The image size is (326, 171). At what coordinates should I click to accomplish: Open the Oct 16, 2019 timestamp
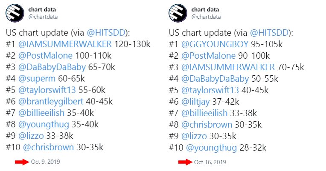point(210,162)
